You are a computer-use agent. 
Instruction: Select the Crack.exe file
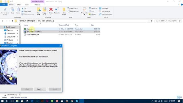[62, 29]
